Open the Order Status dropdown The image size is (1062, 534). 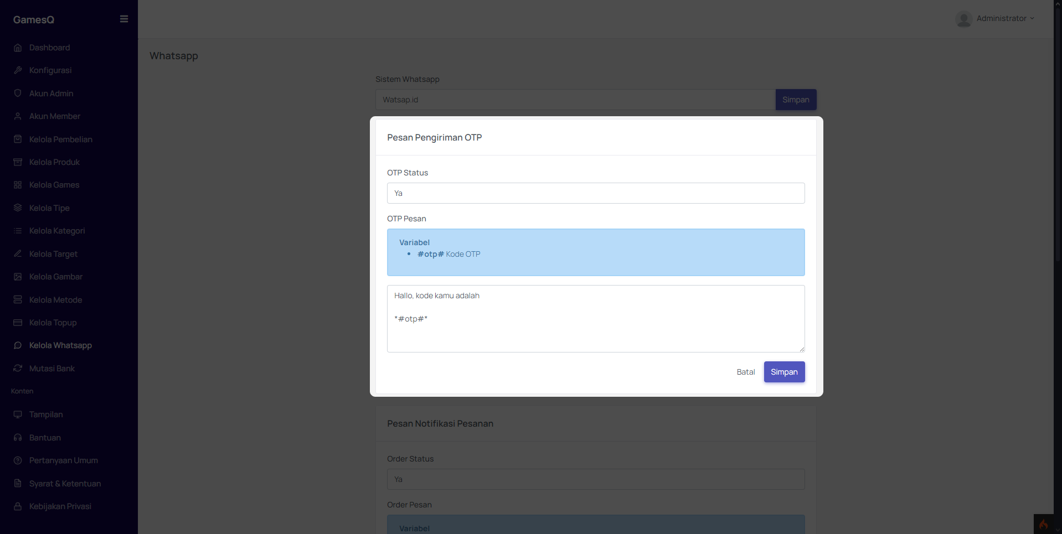pos(596,479)
